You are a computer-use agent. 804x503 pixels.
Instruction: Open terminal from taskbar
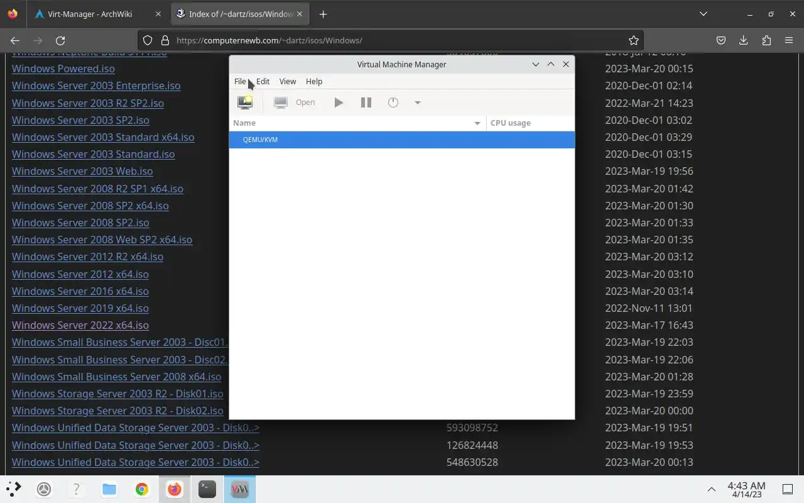click(x=207, y=489)
